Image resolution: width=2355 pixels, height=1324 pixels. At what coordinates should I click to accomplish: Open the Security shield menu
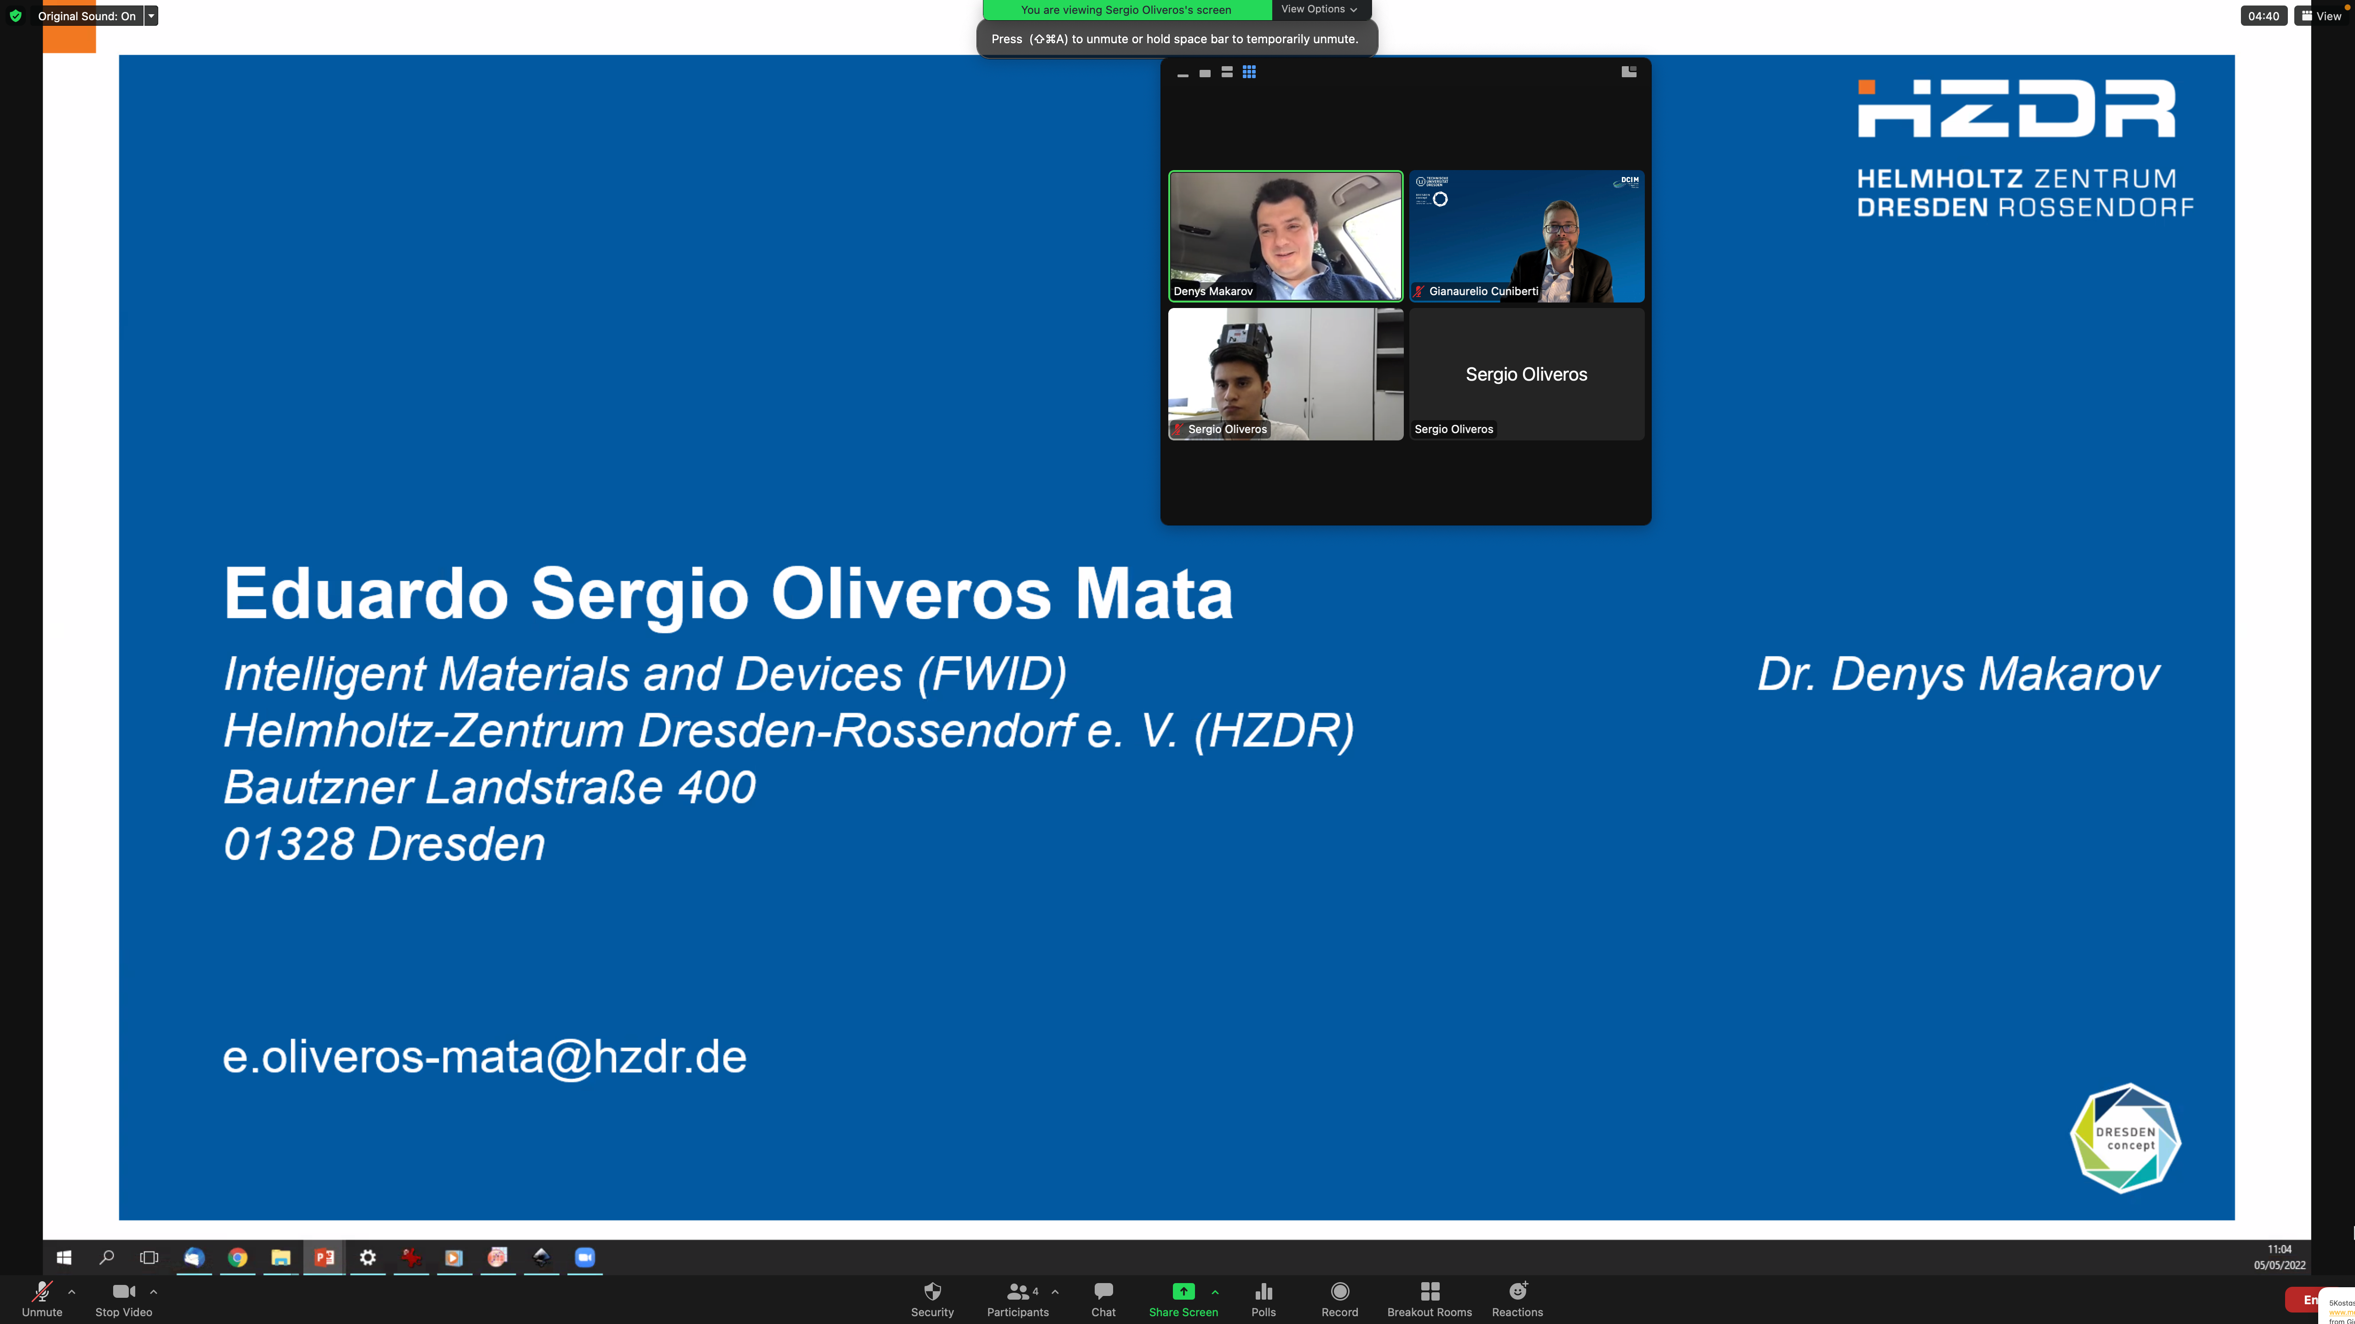tap(931, 1299)
